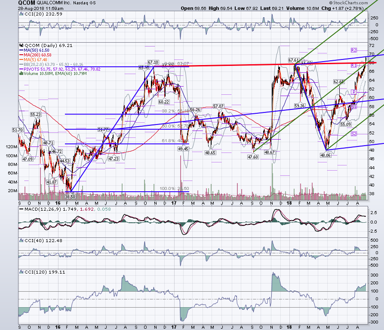Screen dimensions: 384x330
Task: Click the Chg +1.87 (+2.78%) value
Action: (342, 8)
